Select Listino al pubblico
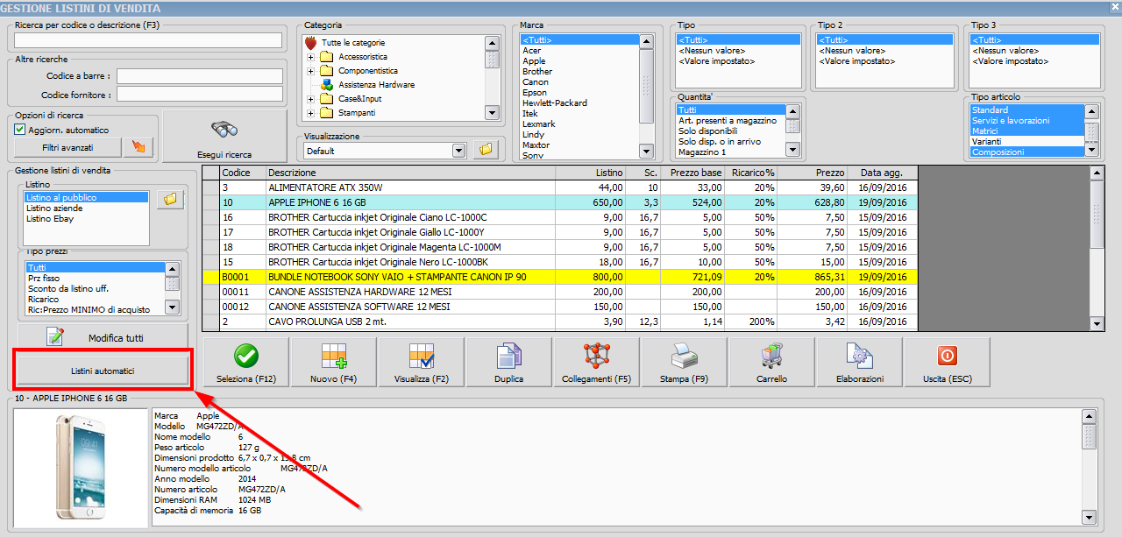The image size is (1122, 537). [87, 198]
